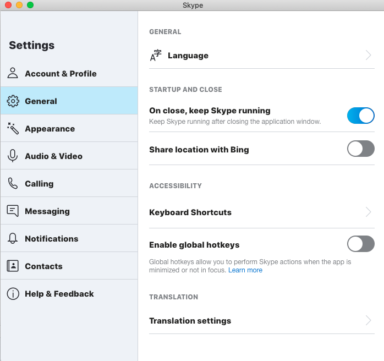Click the General gear icon
Viewport: 384px width, 361px height.
click(13, 101)
